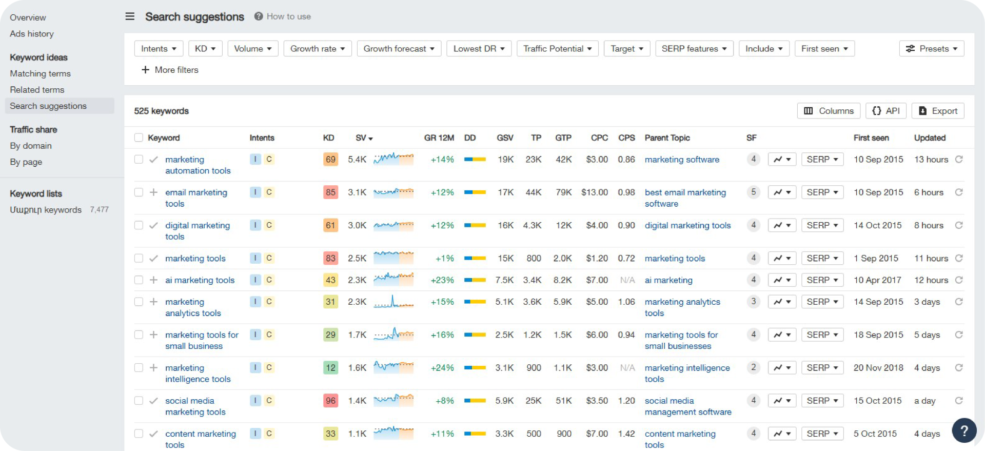Add marketing intelligence tools to list
This screenshot has width=985, height=451.
pyautogui.click(x=153, y=368)
